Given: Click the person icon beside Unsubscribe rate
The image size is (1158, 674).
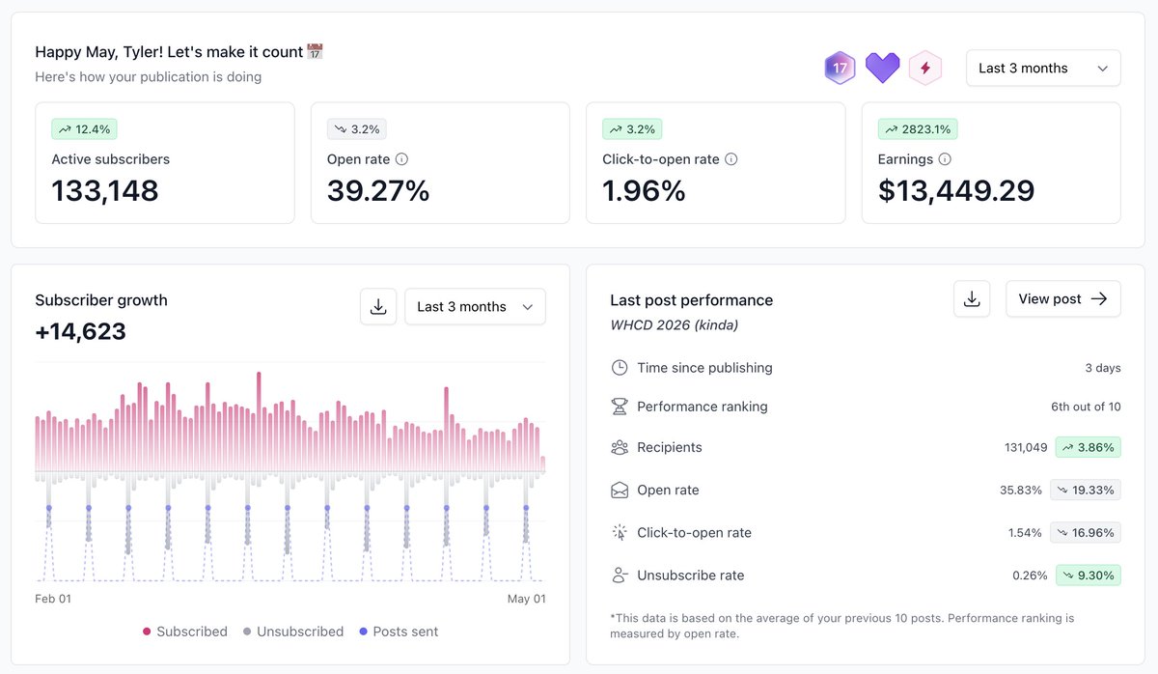Looking at the screenshot, I should [620, 576].
